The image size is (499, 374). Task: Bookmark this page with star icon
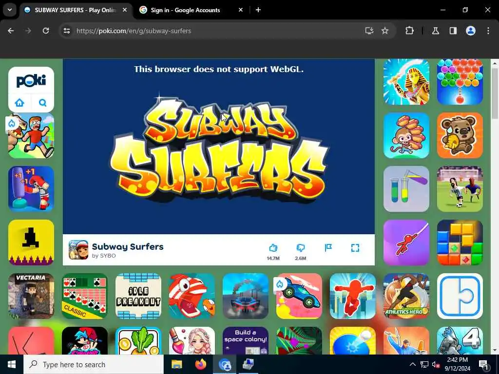pyautogui.click(x=385, y=31)
